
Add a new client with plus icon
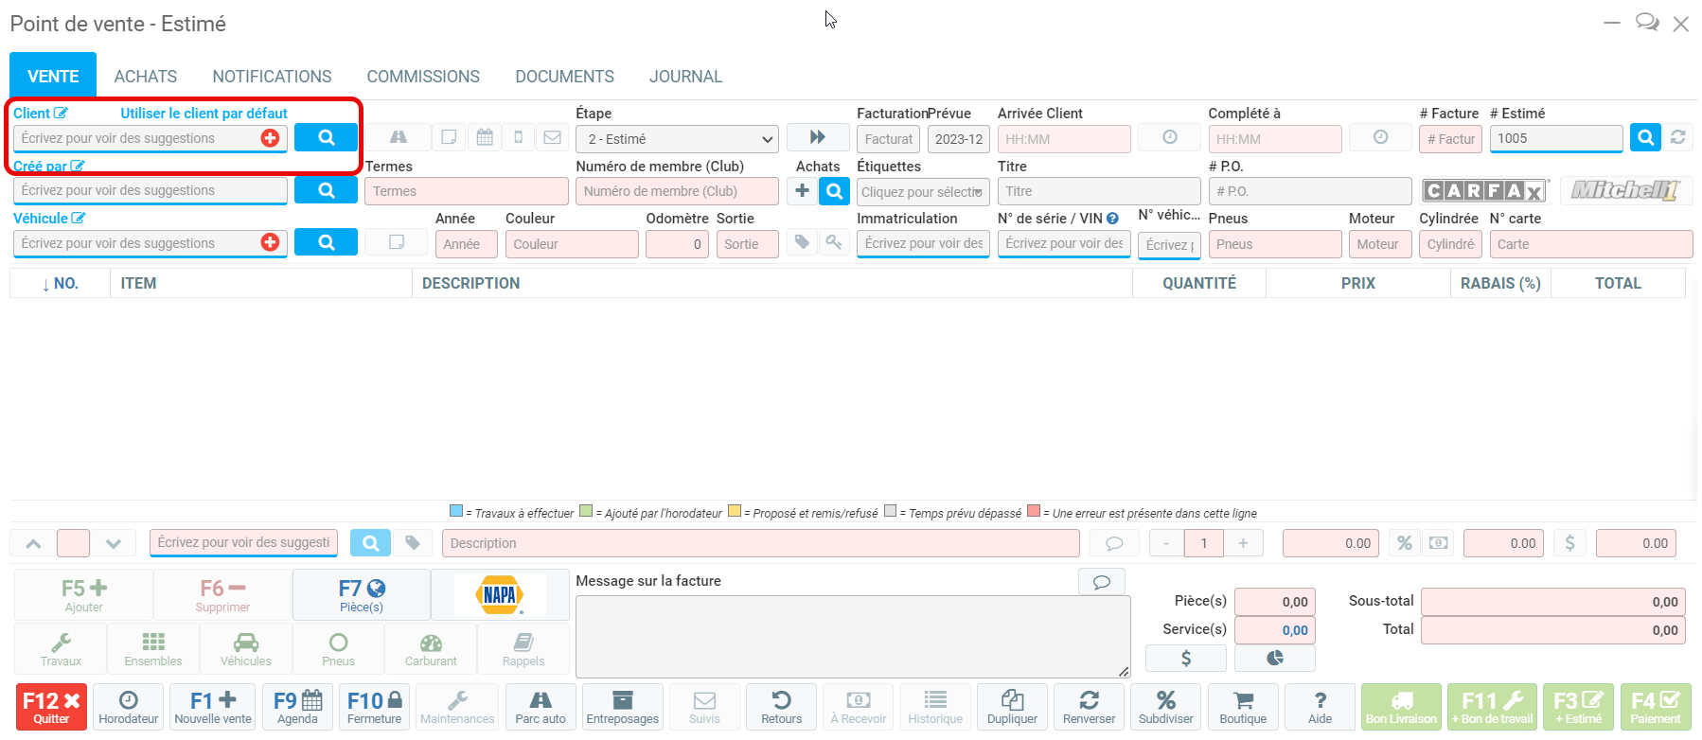[x=270, y=138]
